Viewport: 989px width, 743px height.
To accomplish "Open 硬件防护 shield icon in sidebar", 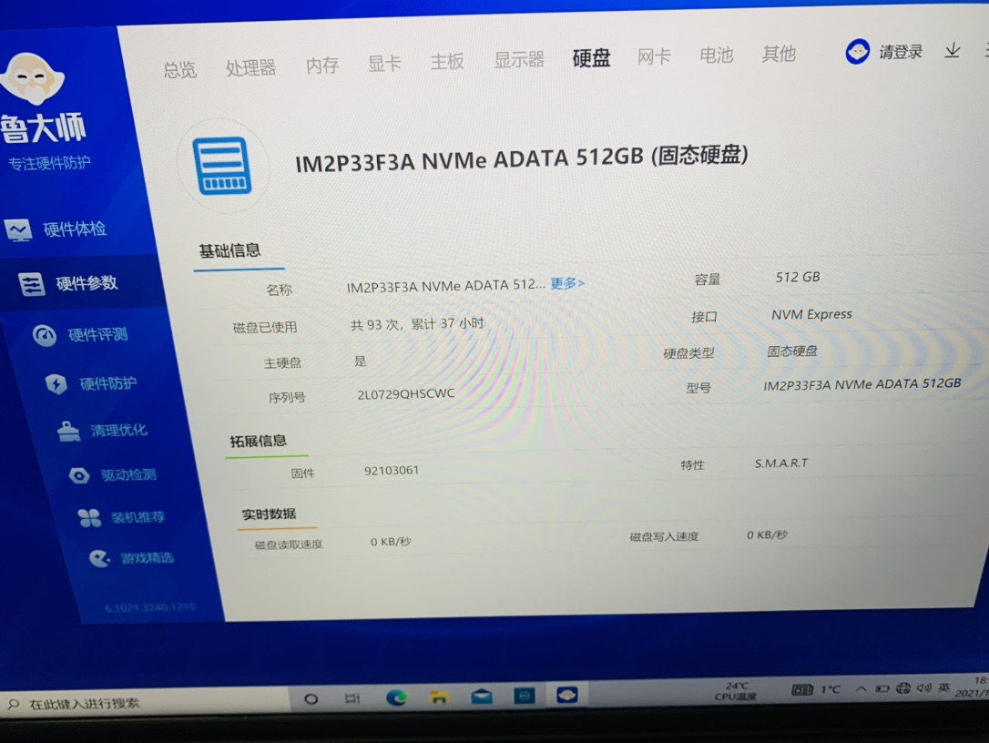I will coord(56,383).
